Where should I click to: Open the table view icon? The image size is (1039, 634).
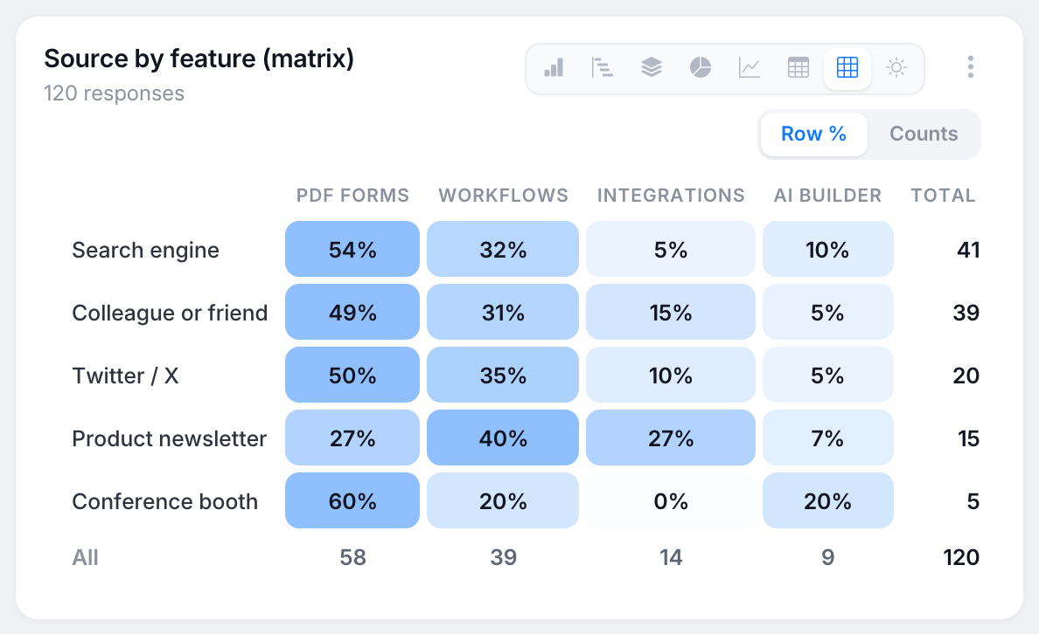(798, 67)
